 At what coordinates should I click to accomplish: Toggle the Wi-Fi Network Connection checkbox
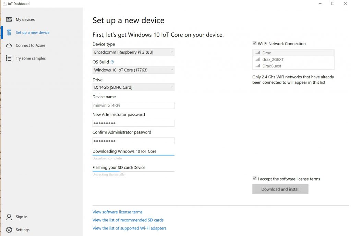(x=254, y=43)
